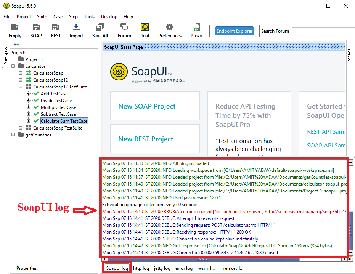The width and height of the screenshot is (355, 274).
Task: Select the Calculate Sum TestCase node
Action: 64,121
